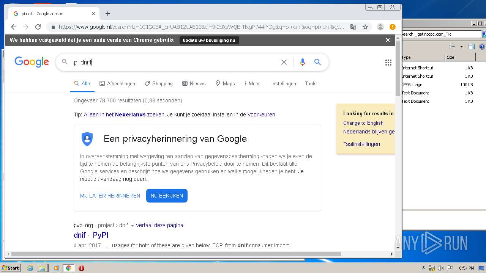The height and width of the screenshot is (273, 486).
Task: Show hidden system tray icons
Action: click(423, 268)
